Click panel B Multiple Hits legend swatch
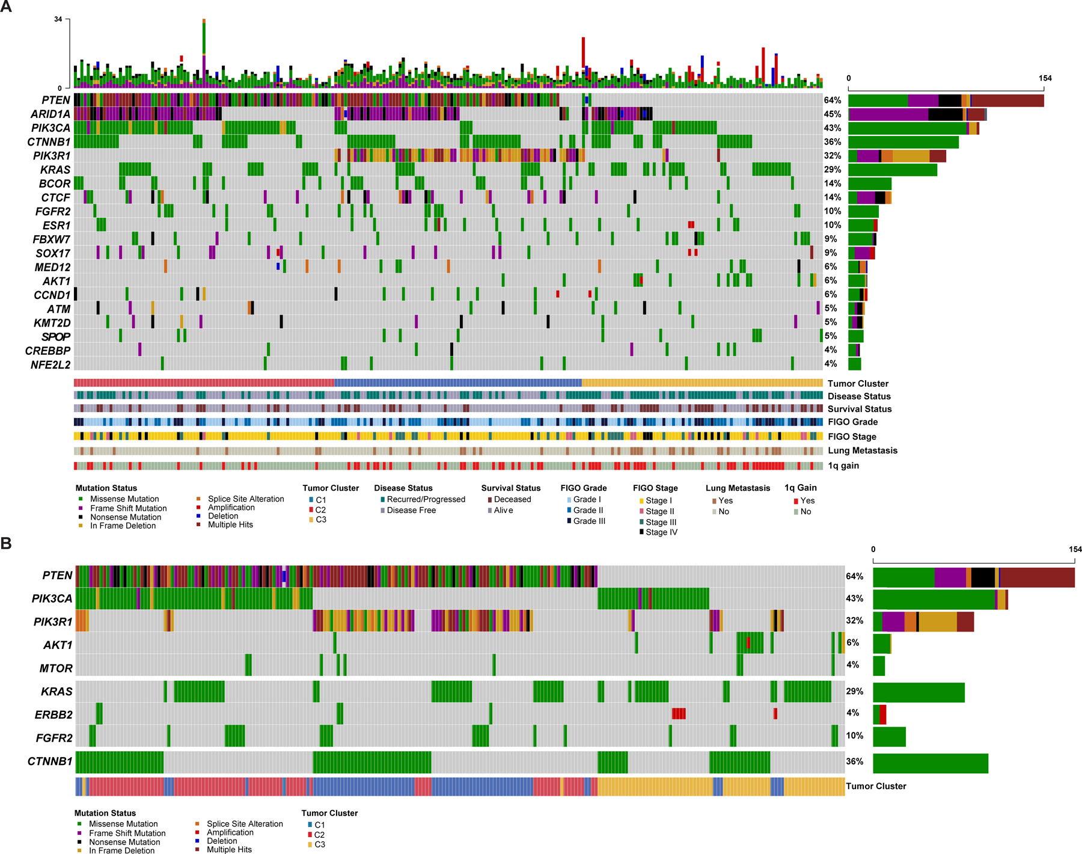 (197, 849)
